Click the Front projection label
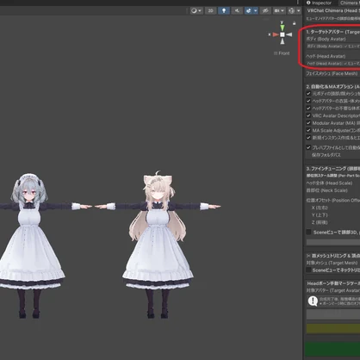The image size is (360, 360). coord(282,53)
